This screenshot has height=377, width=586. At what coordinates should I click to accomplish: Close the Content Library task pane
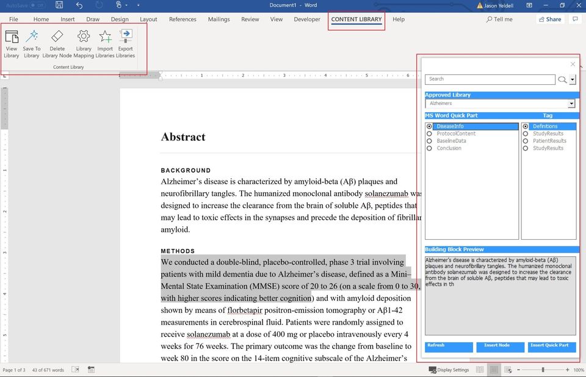coord(573,64)
